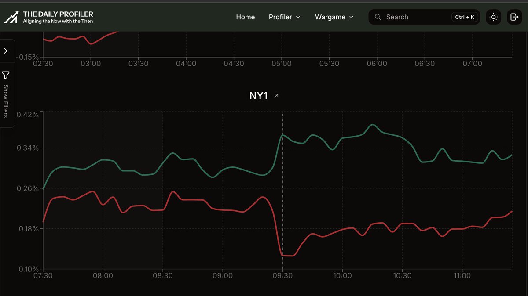Image resolution: width=528 pixels, height=296 pixels.
Task: Click the 10:30 x-axis label
Action: click(x=402, y=276)
